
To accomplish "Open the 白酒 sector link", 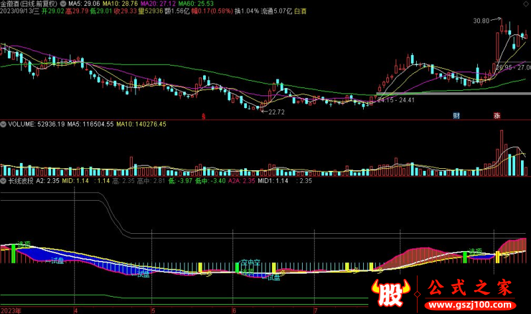I will point(300,11).
